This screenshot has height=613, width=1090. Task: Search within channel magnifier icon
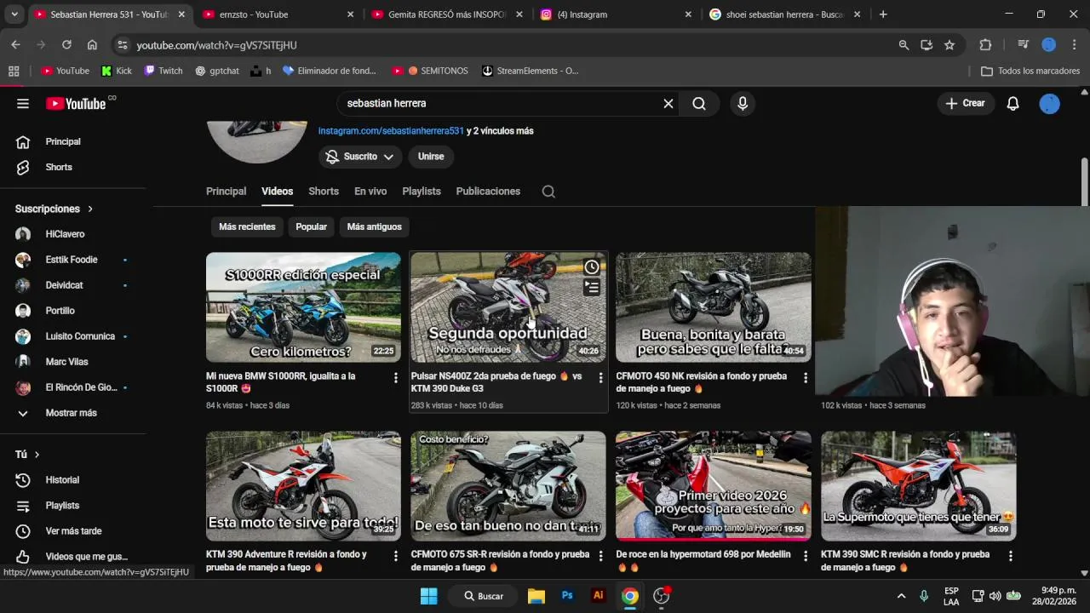coord(548,192)
